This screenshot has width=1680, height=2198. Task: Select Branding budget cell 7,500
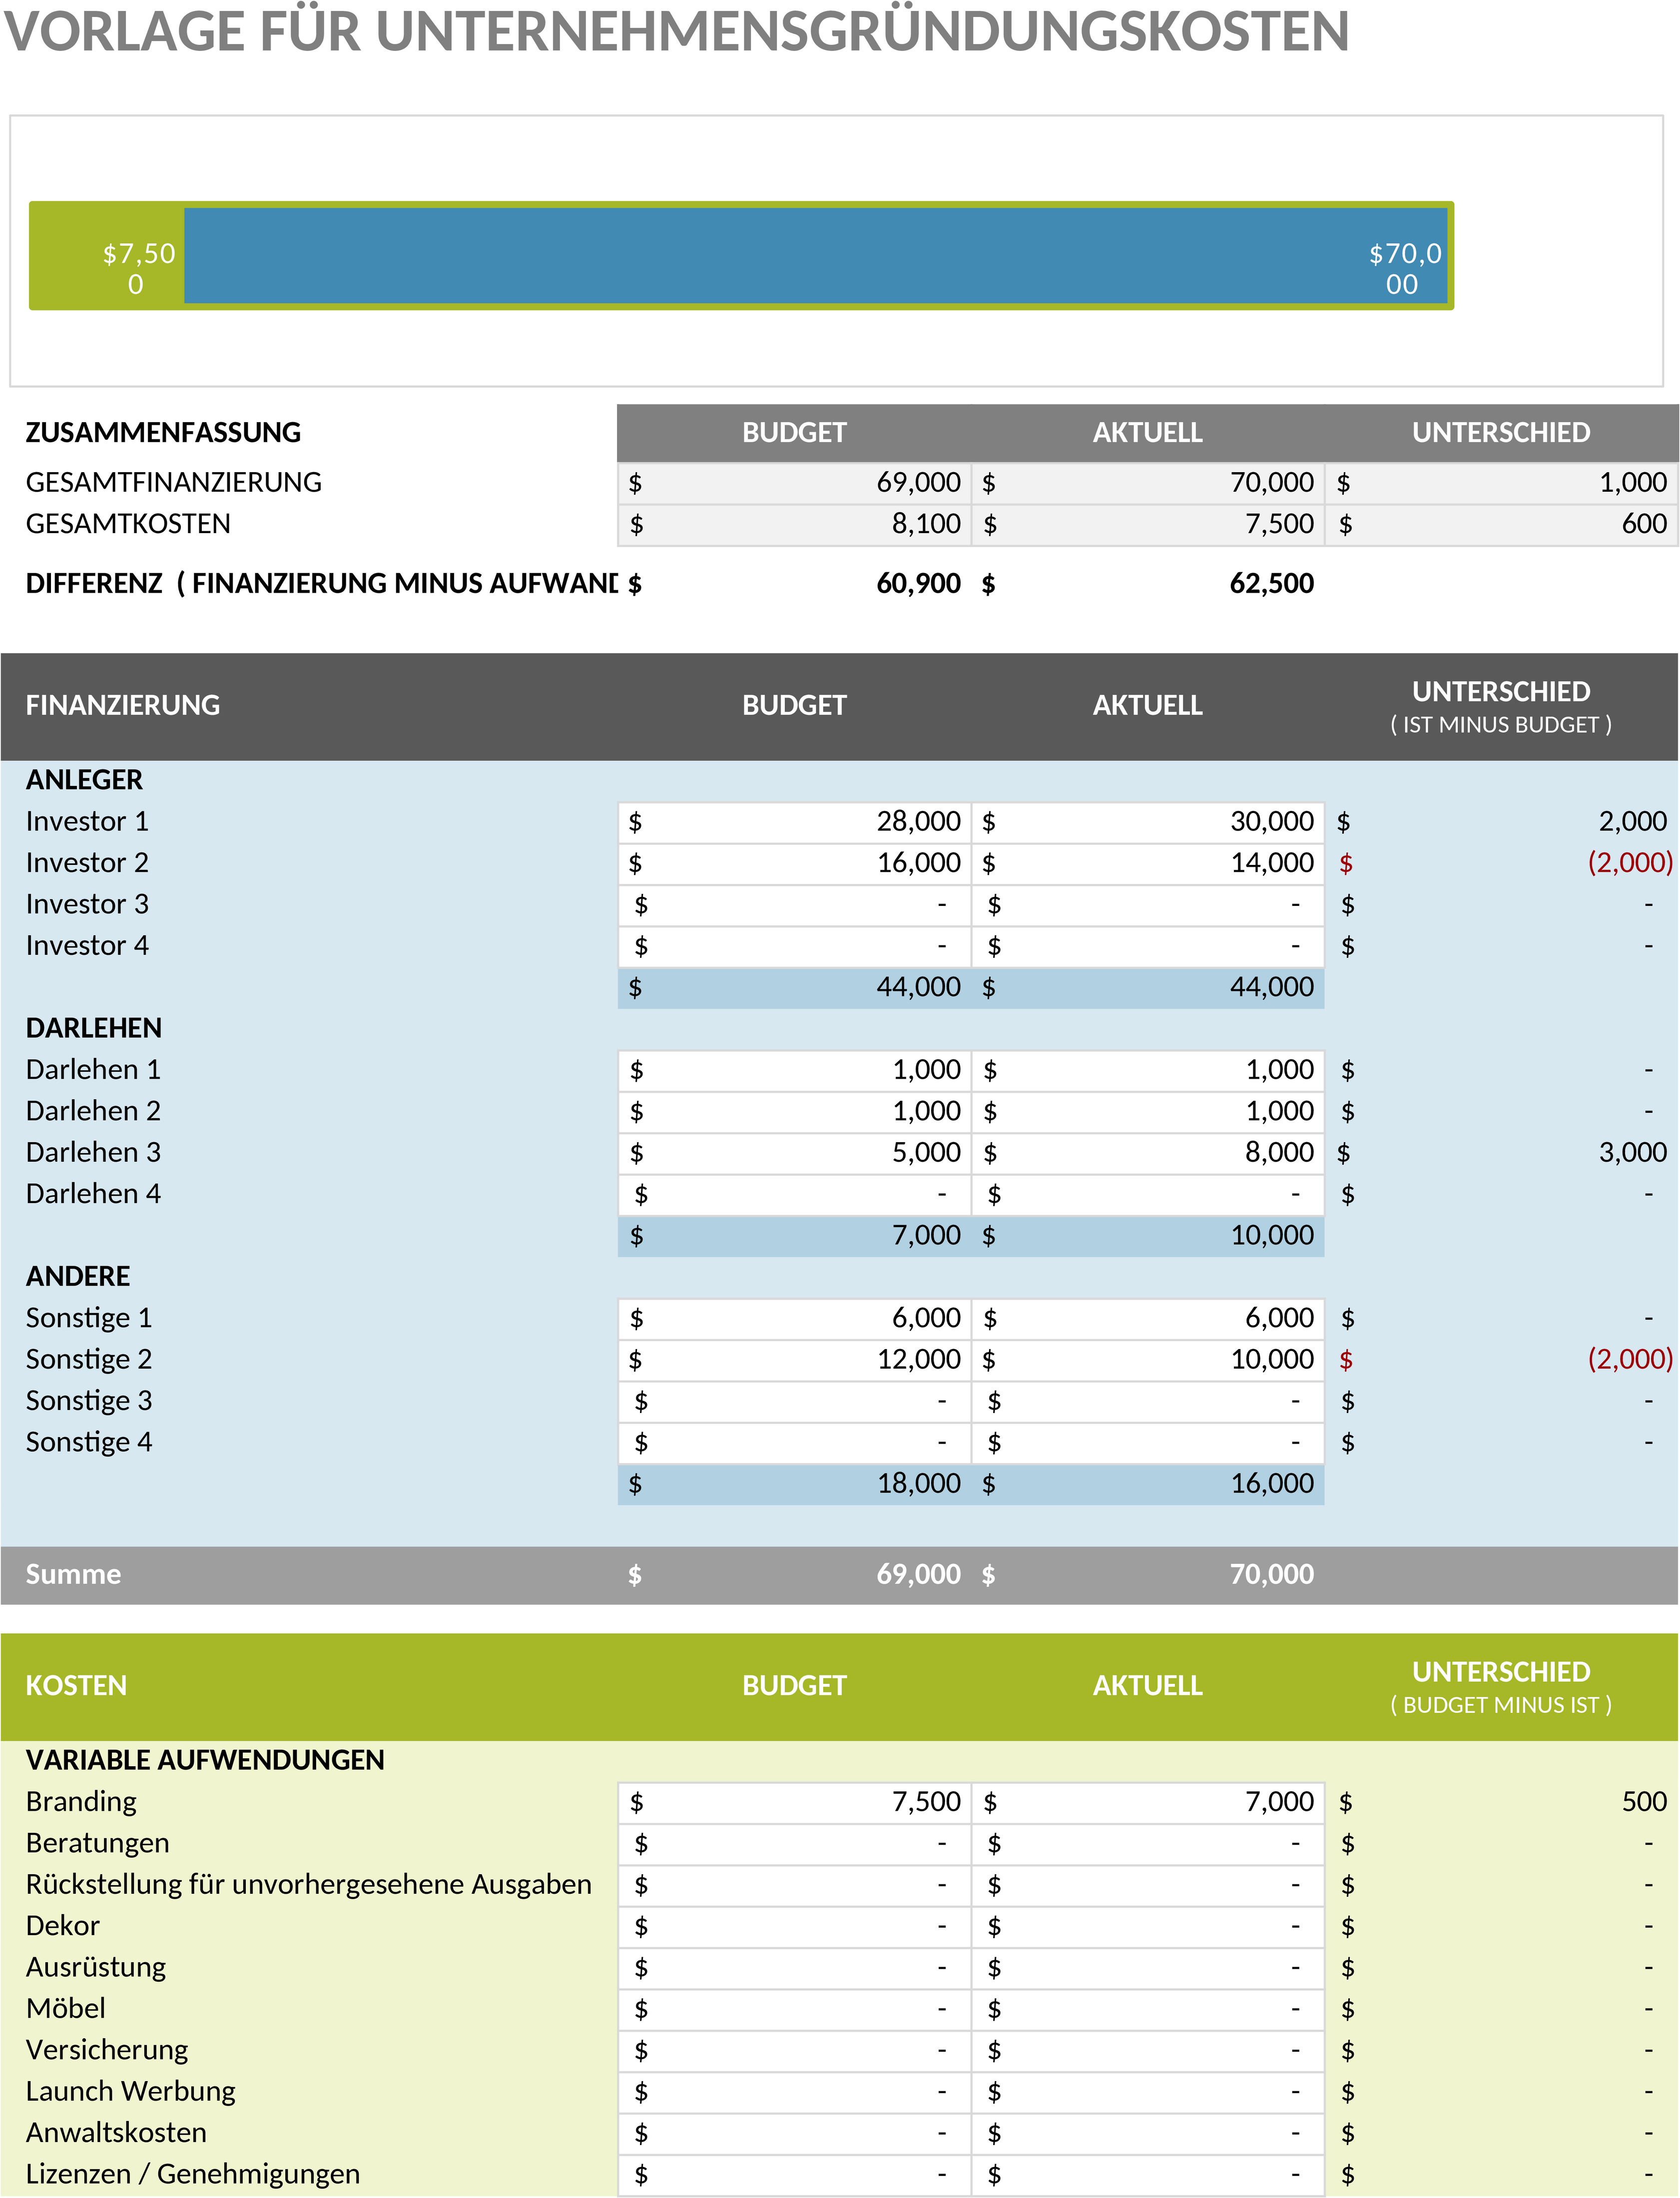click(x=795, y=1803)
